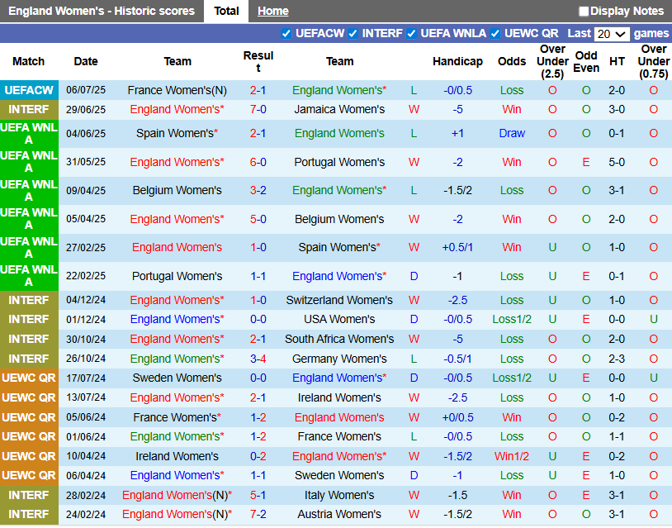Click the 5-1 result against Italy Women's
The height and width of the screenshot is (528, 672).
pos(258,496)
